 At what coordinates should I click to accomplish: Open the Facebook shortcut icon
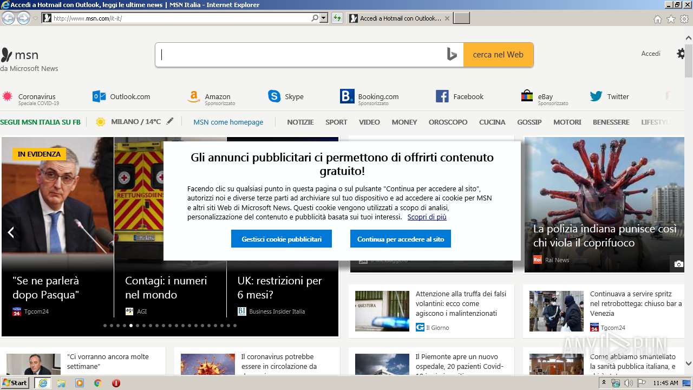coord(442,96)
